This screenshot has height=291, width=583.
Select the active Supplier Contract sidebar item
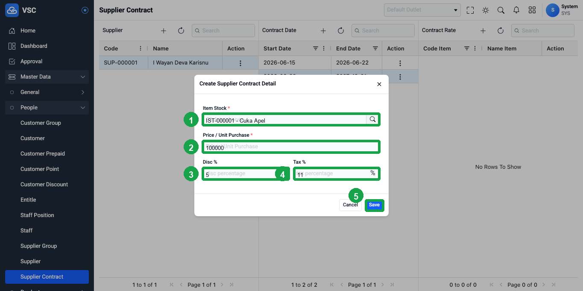(47, 277)
